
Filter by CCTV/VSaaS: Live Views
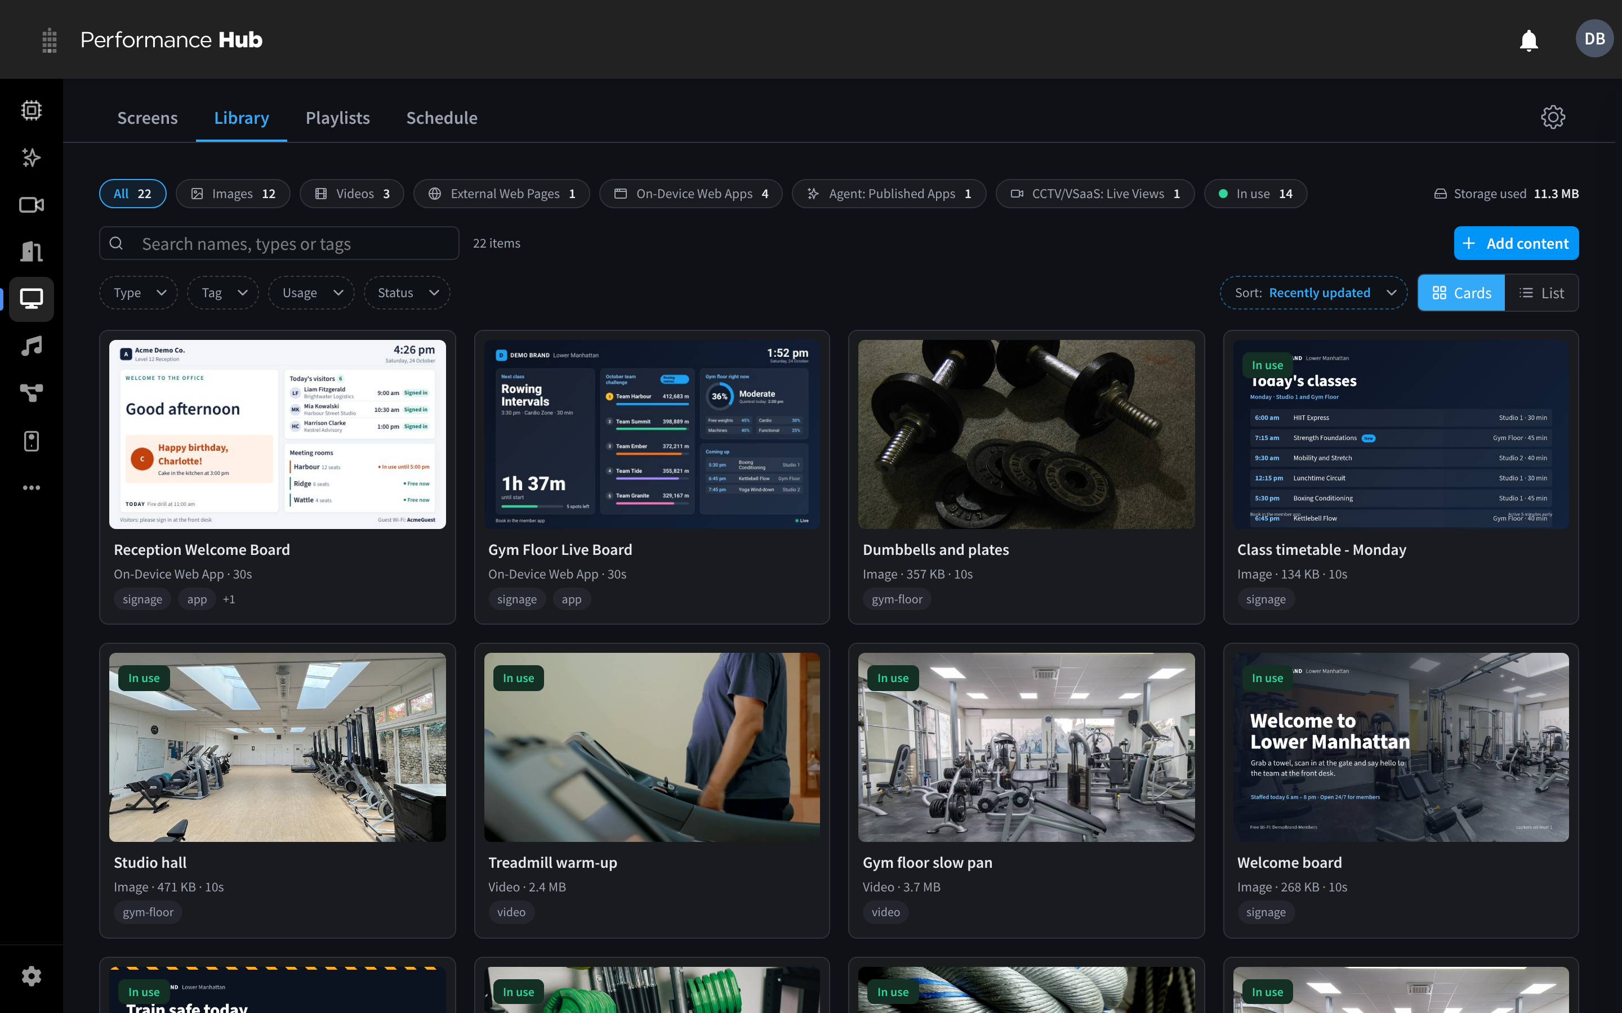[1094, 194]
